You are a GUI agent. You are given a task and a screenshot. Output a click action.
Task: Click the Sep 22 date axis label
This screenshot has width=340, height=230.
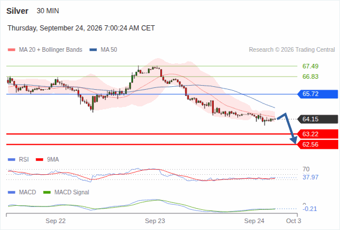coord(55,221)
